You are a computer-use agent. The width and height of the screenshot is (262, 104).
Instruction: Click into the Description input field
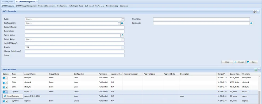click(75, 31)
